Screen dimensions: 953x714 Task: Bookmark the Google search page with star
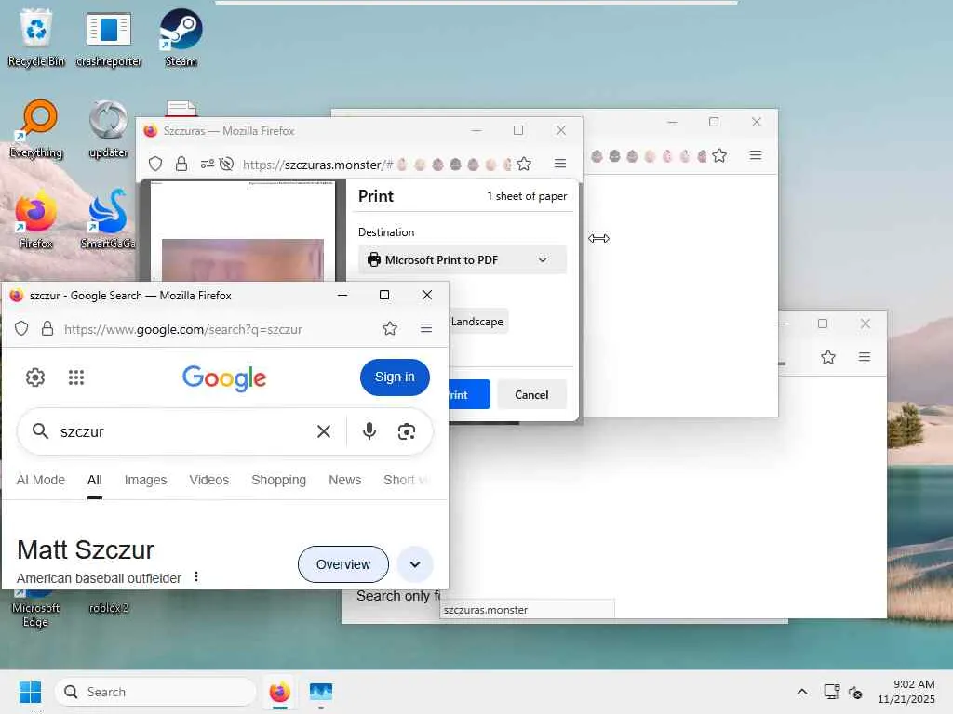(x=390, y=328)
